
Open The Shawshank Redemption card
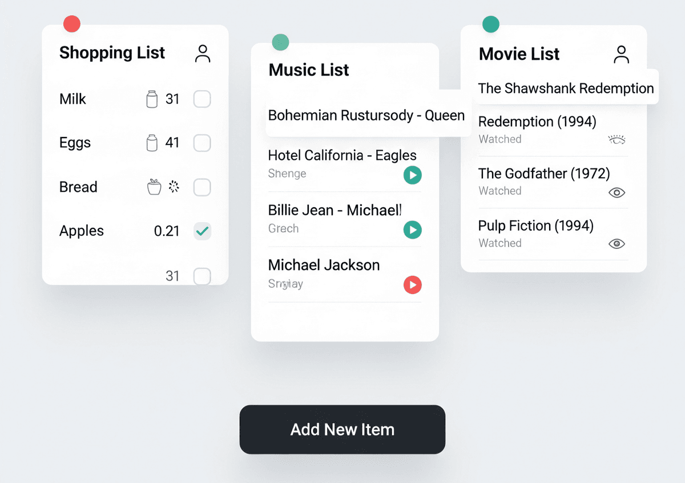pyautogui.click(x=566, y=88)
